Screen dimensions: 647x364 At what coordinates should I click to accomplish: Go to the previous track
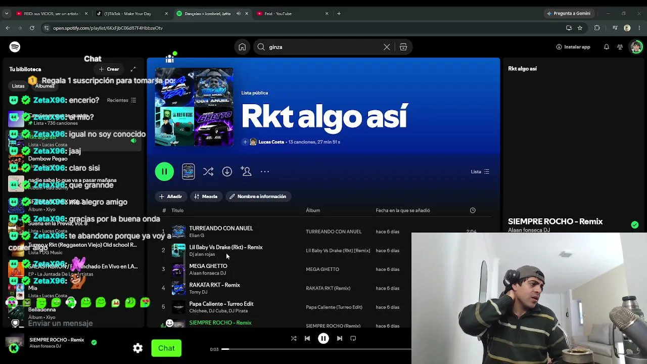pyautogui.click(x=307, y=338)
